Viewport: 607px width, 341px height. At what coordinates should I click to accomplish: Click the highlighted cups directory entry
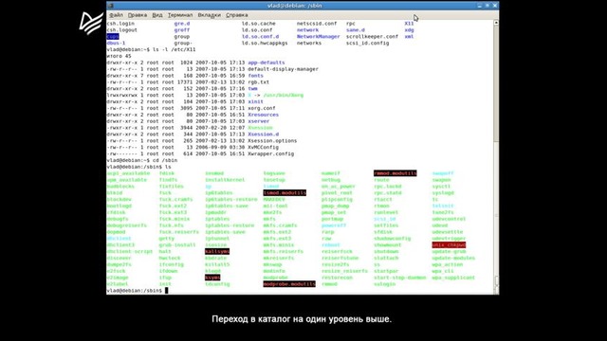coord(113,36)
